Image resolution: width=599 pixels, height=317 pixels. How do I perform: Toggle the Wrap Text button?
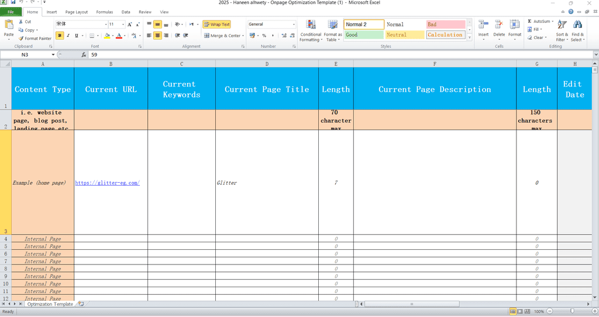click(x=216, y=25)
